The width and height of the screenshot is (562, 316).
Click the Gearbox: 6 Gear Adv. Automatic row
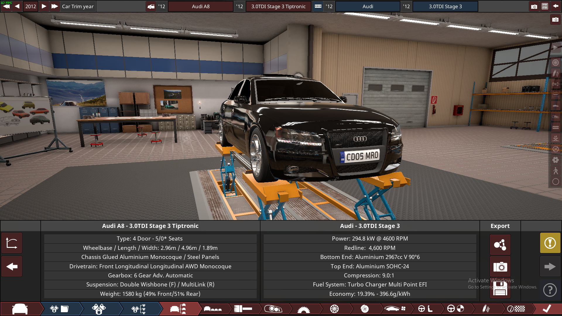(150, 275)
